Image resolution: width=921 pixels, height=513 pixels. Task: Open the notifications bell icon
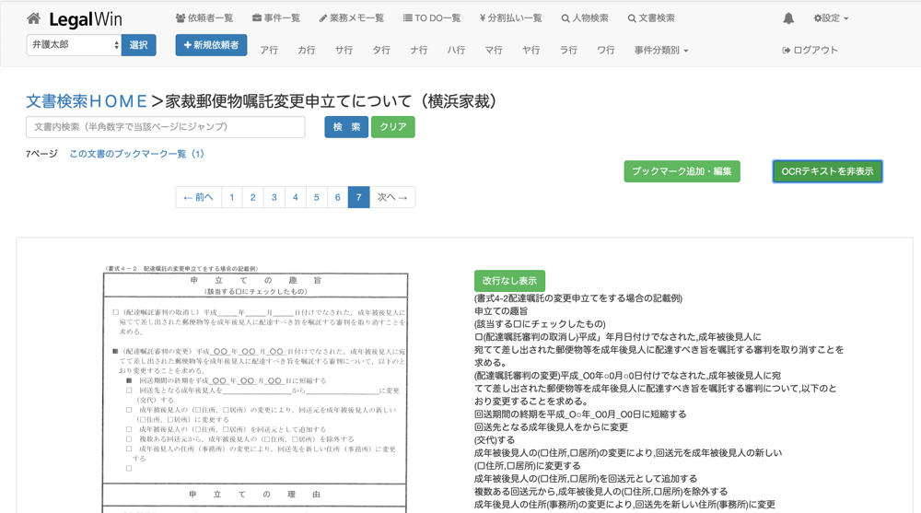coord(788,18)
